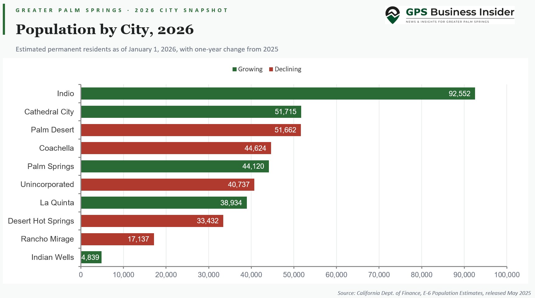Image resolution: width=535 pixels, height=298 pixels.
Task: Click the Palm Springs bar showing 44,120
Action: click(x=175, y=166)
